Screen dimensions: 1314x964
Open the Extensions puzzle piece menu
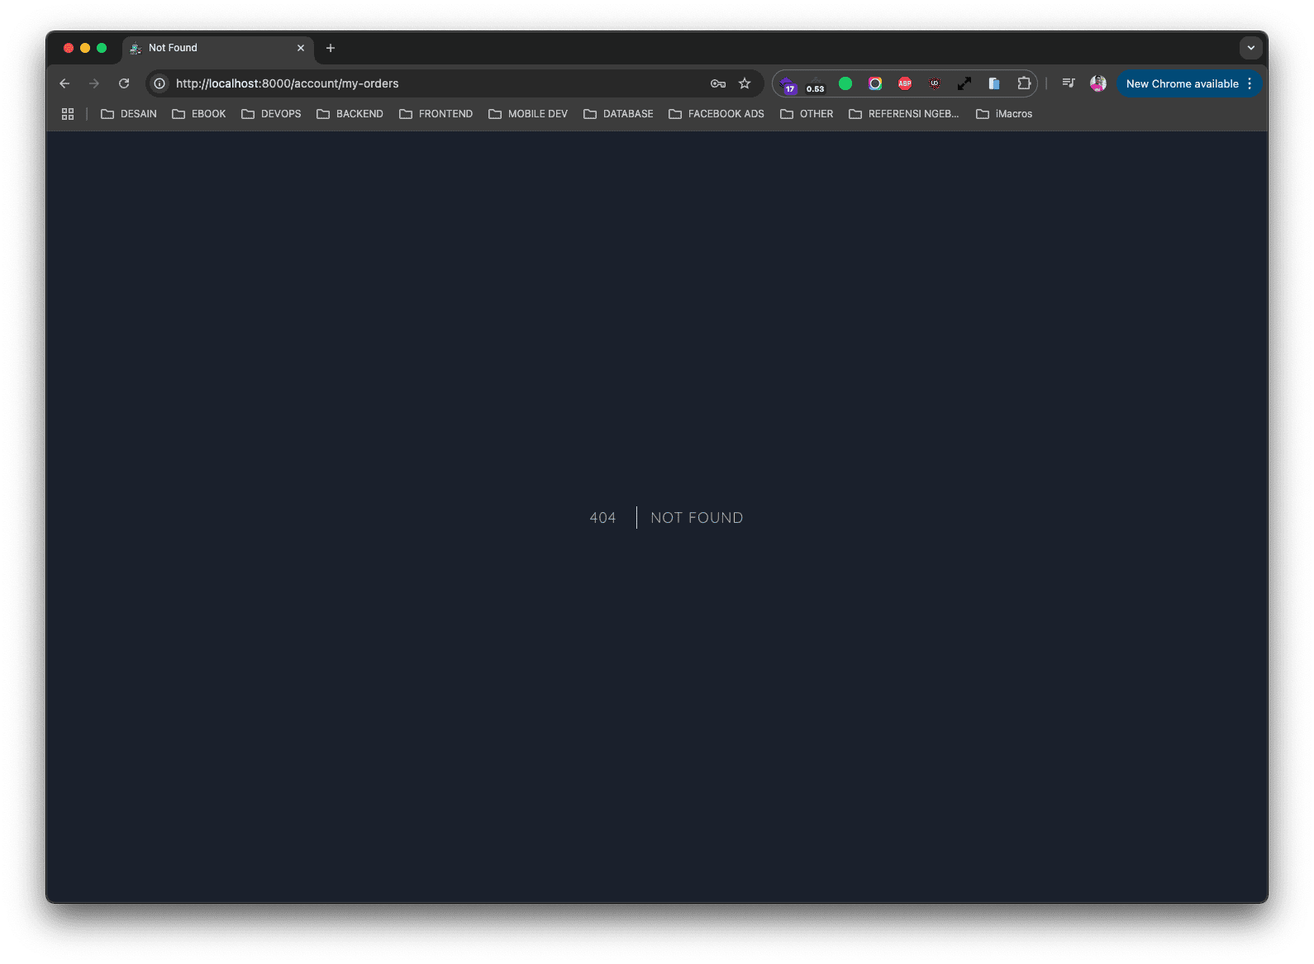click(x=1024, y=83)
